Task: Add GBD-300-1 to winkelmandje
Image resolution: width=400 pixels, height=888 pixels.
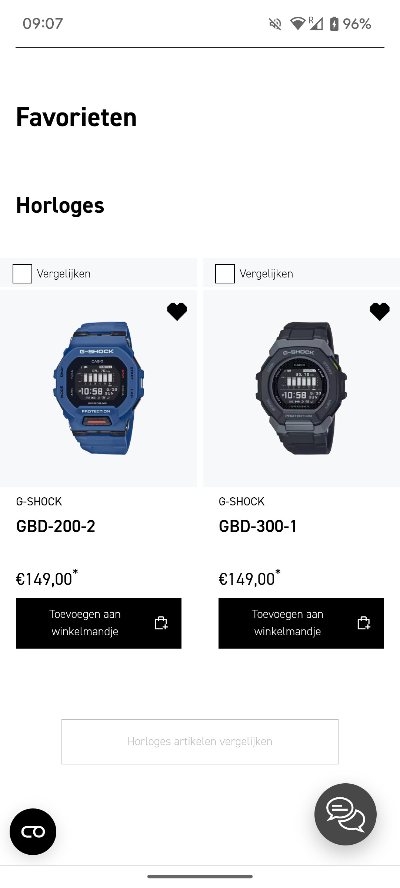Action: [301, 623]
